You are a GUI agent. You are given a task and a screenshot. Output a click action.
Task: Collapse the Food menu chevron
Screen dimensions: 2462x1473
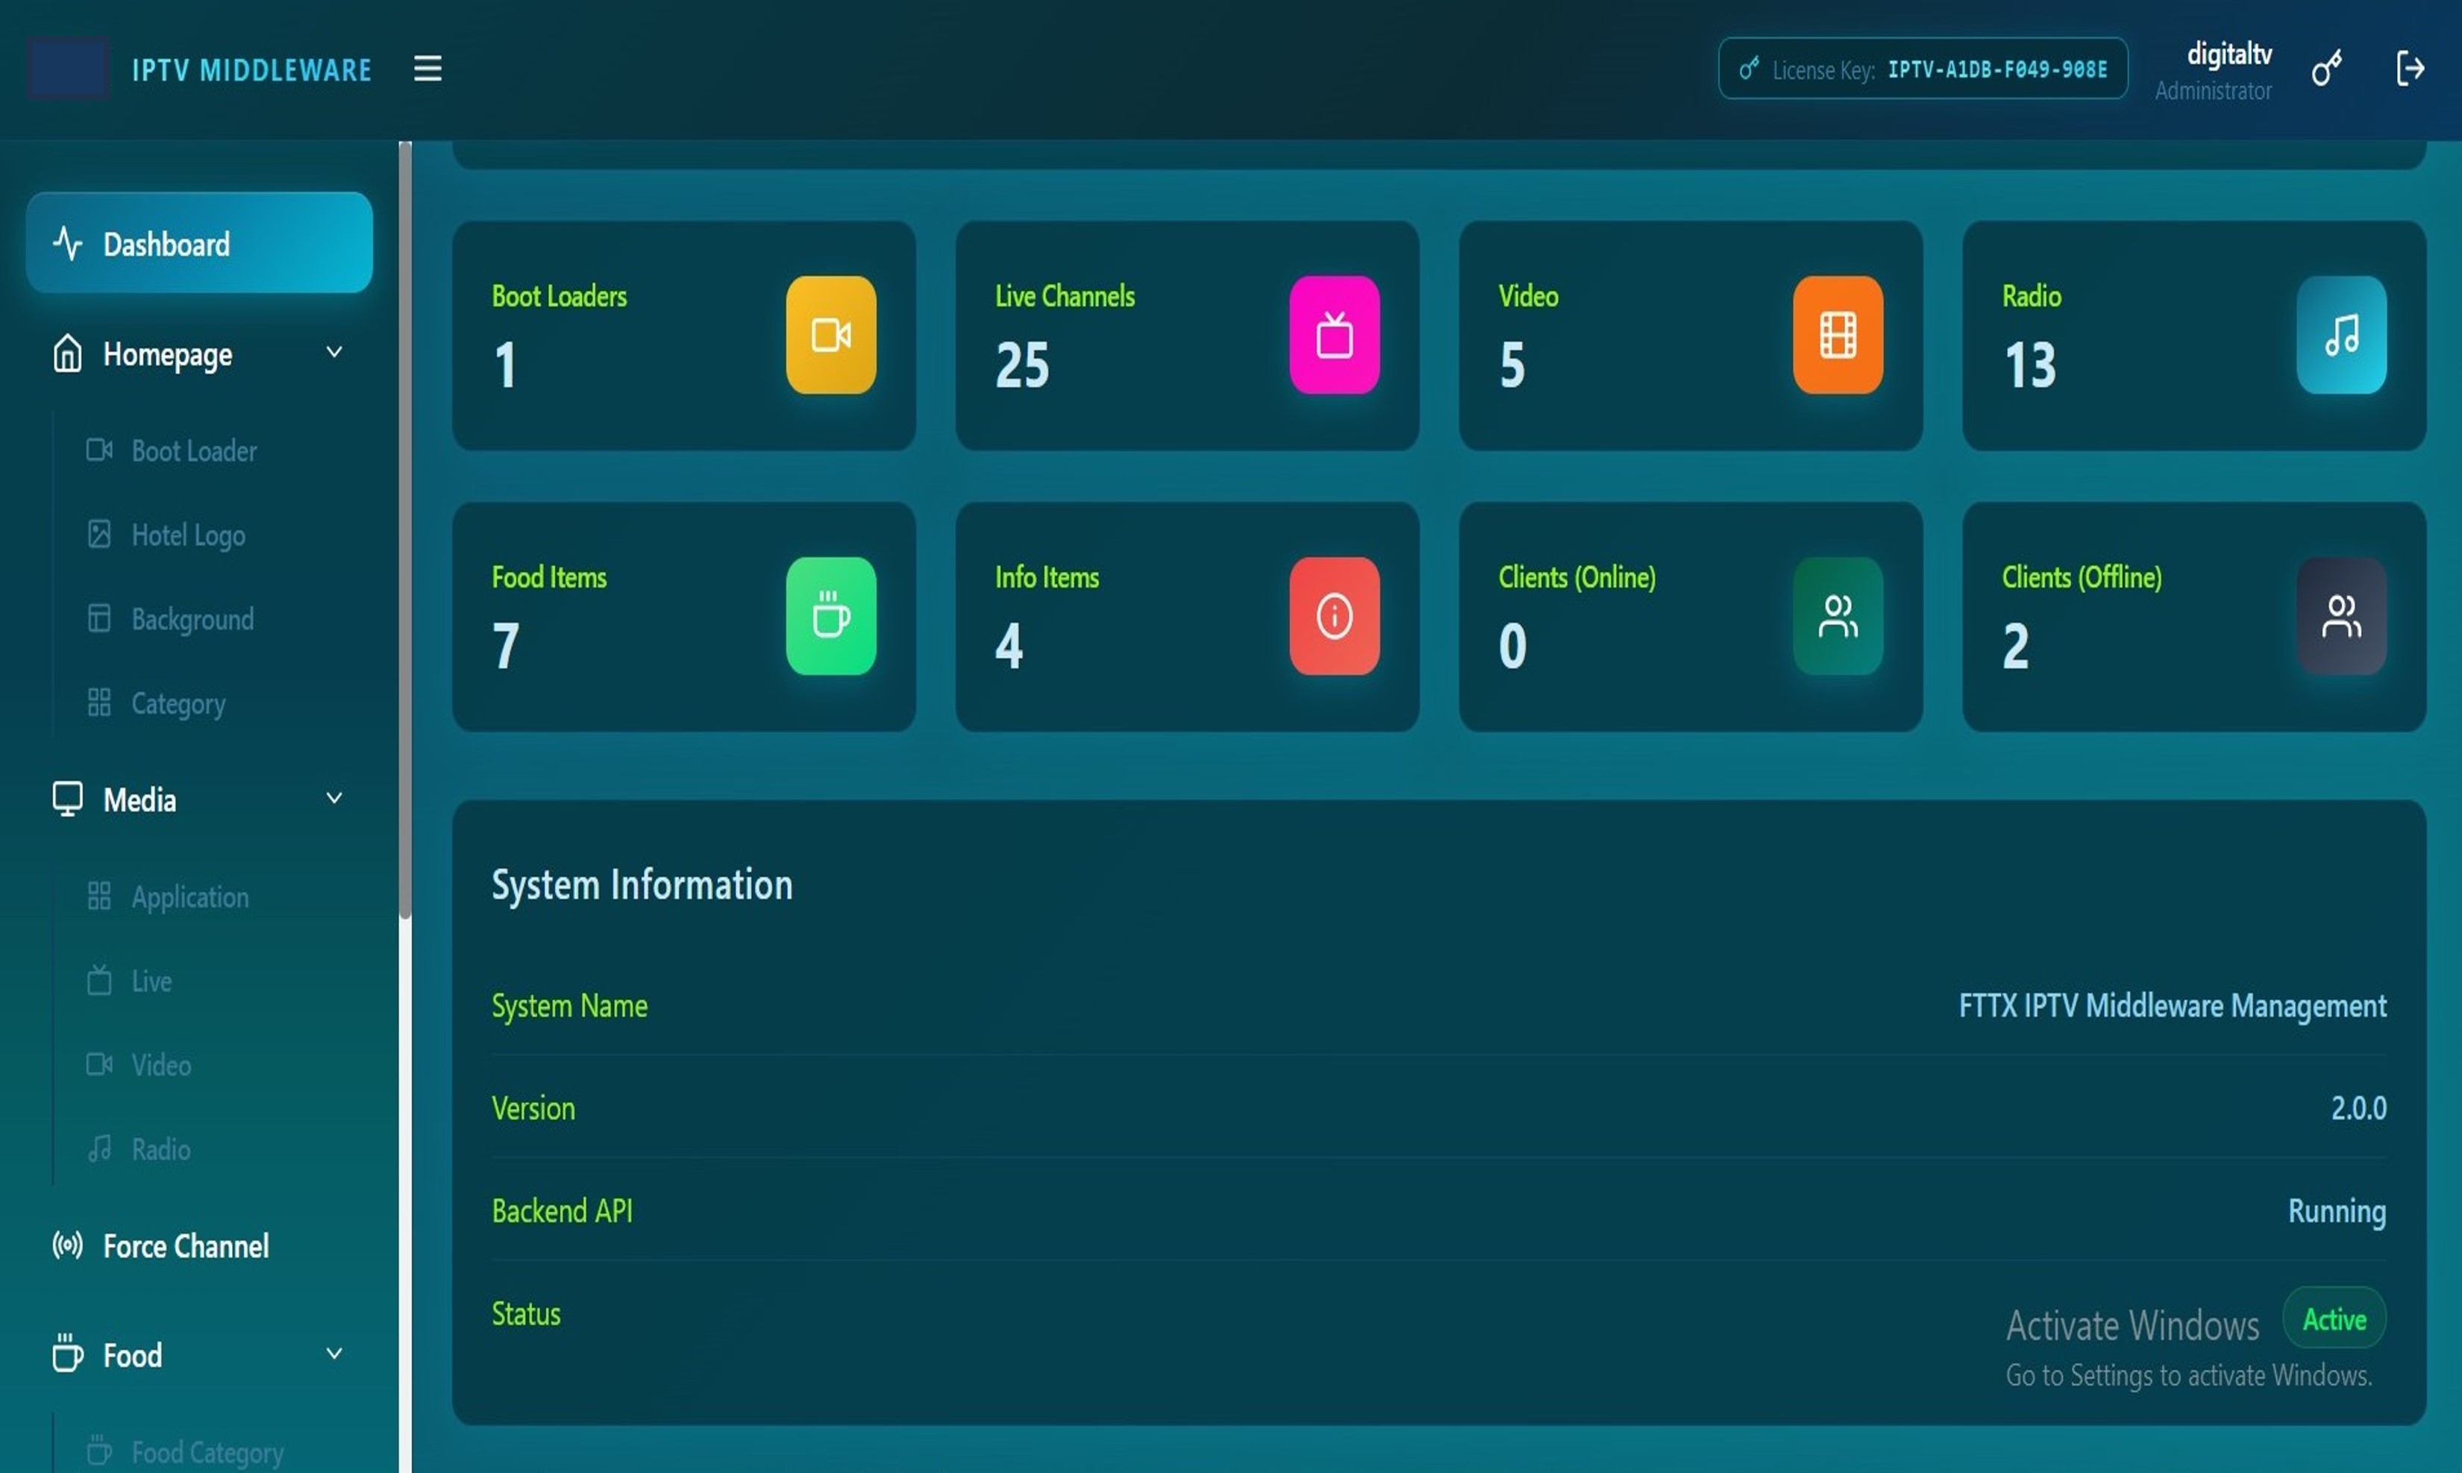[334, 1353]
